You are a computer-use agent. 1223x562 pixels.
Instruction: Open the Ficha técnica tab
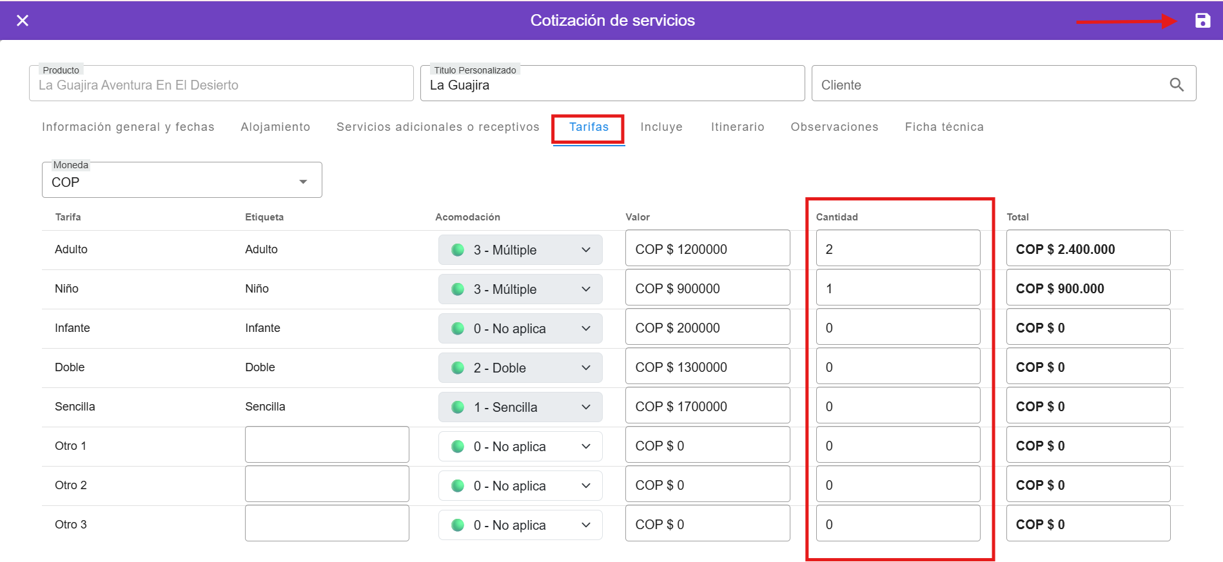click(944, 127)
